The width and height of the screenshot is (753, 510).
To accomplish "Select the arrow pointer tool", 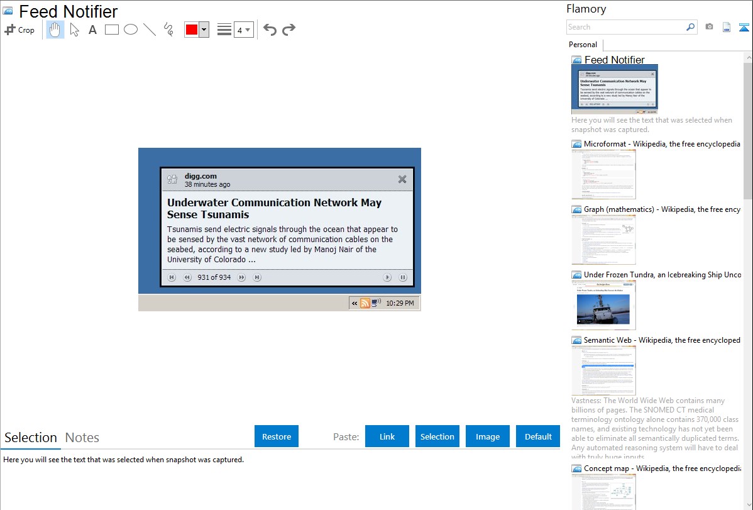I will pyautogui.click(x=74, y=30).
